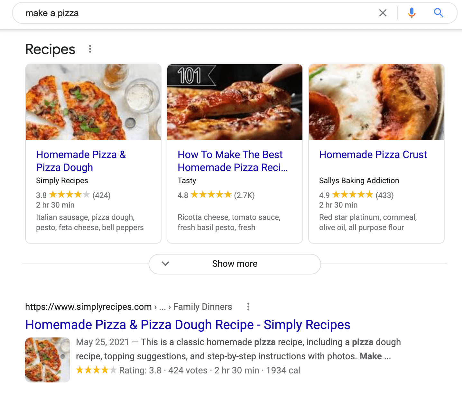This screenshot has width=462, height=394.
Task: Click the Show more button label
Action: [x=235, y=264]
